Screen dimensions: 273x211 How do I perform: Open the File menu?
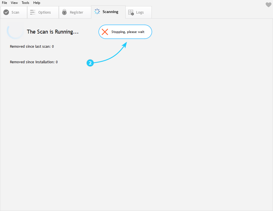[x=4, y=3]
